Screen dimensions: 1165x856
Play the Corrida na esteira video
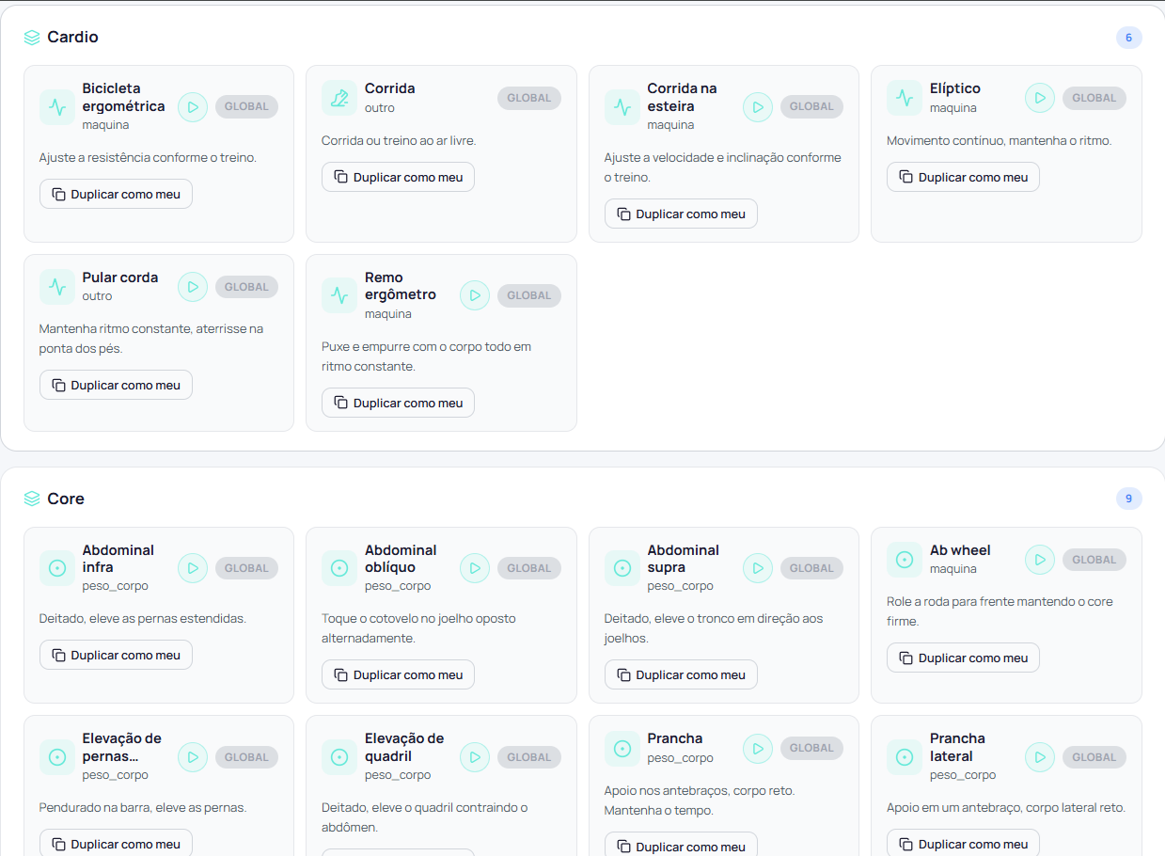[758, 107]
